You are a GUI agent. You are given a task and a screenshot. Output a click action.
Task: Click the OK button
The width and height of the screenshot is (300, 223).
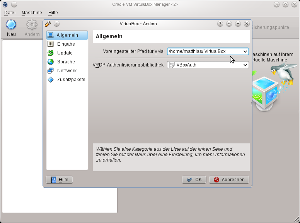click(194, 180)
